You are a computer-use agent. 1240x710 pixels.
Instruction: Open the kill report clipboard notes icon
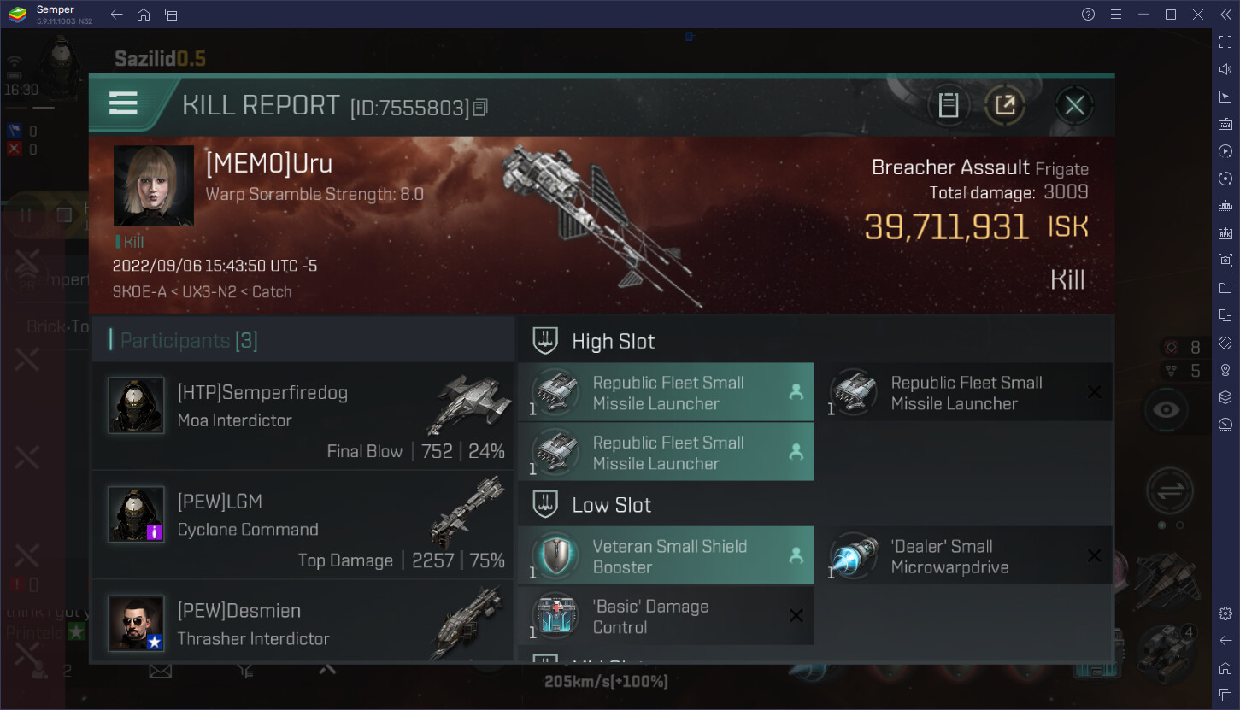pos(948,105)
